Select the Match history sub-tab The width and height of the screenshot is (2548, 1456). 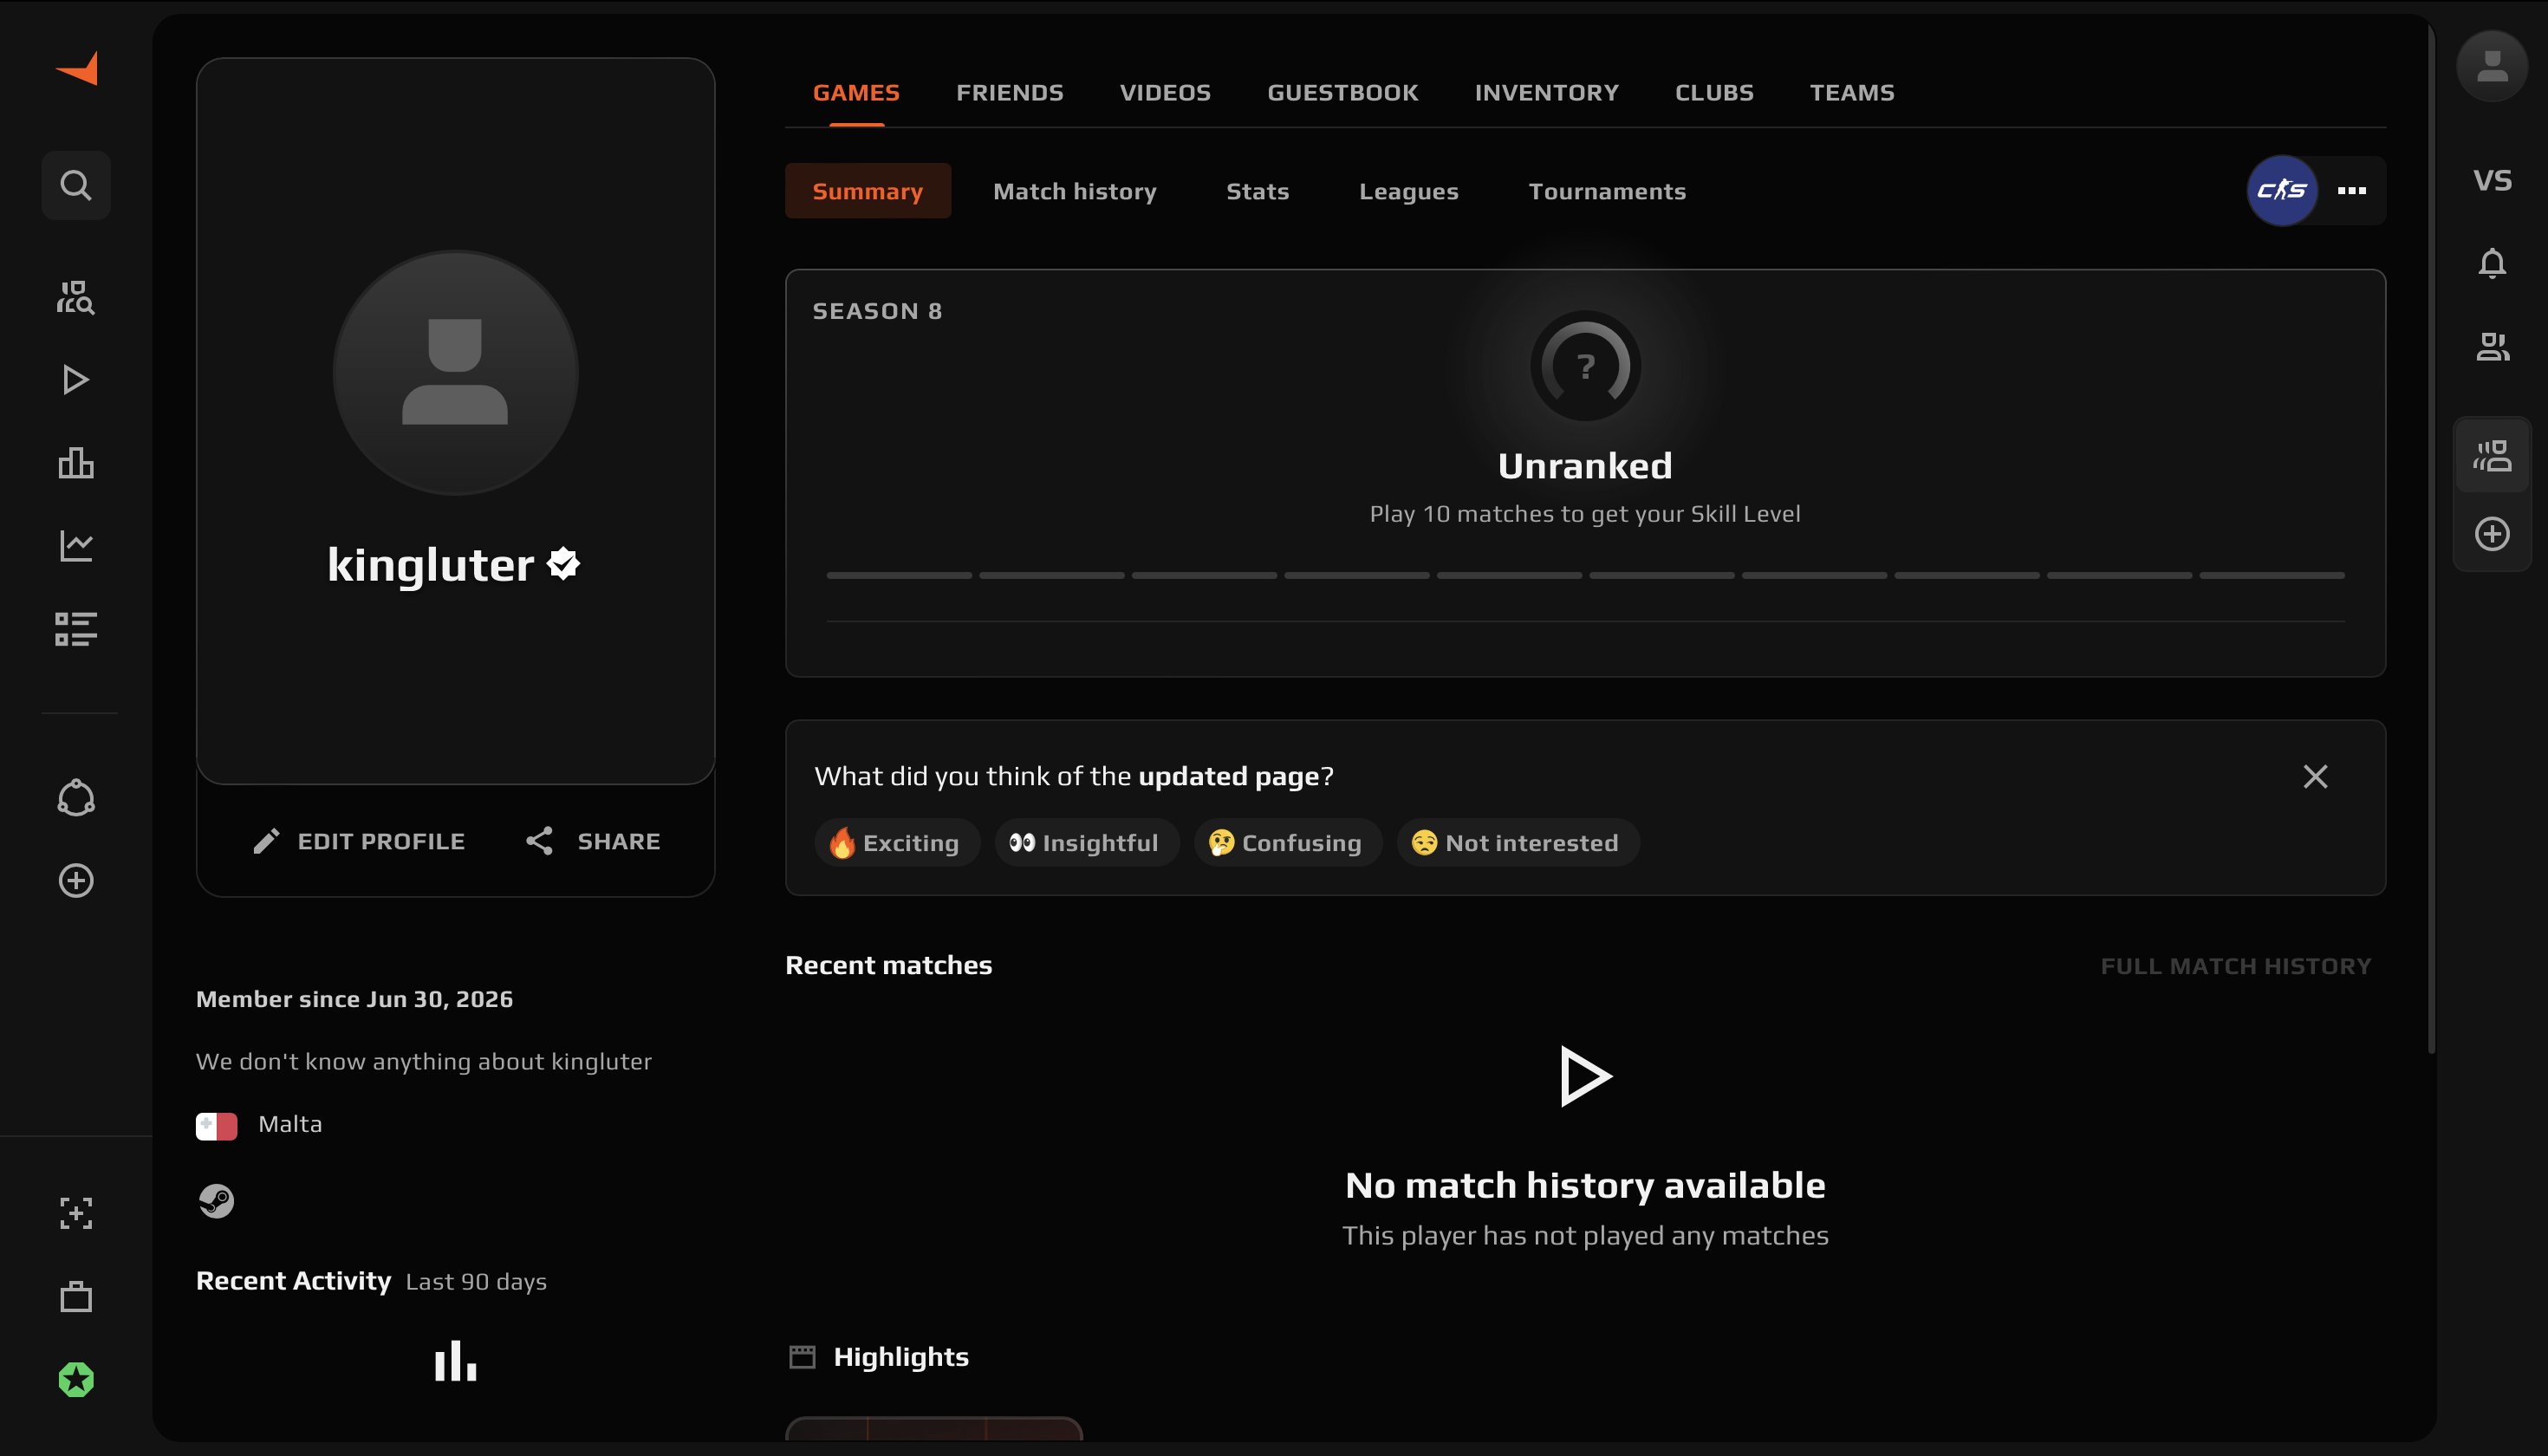tap(1074, 191)
